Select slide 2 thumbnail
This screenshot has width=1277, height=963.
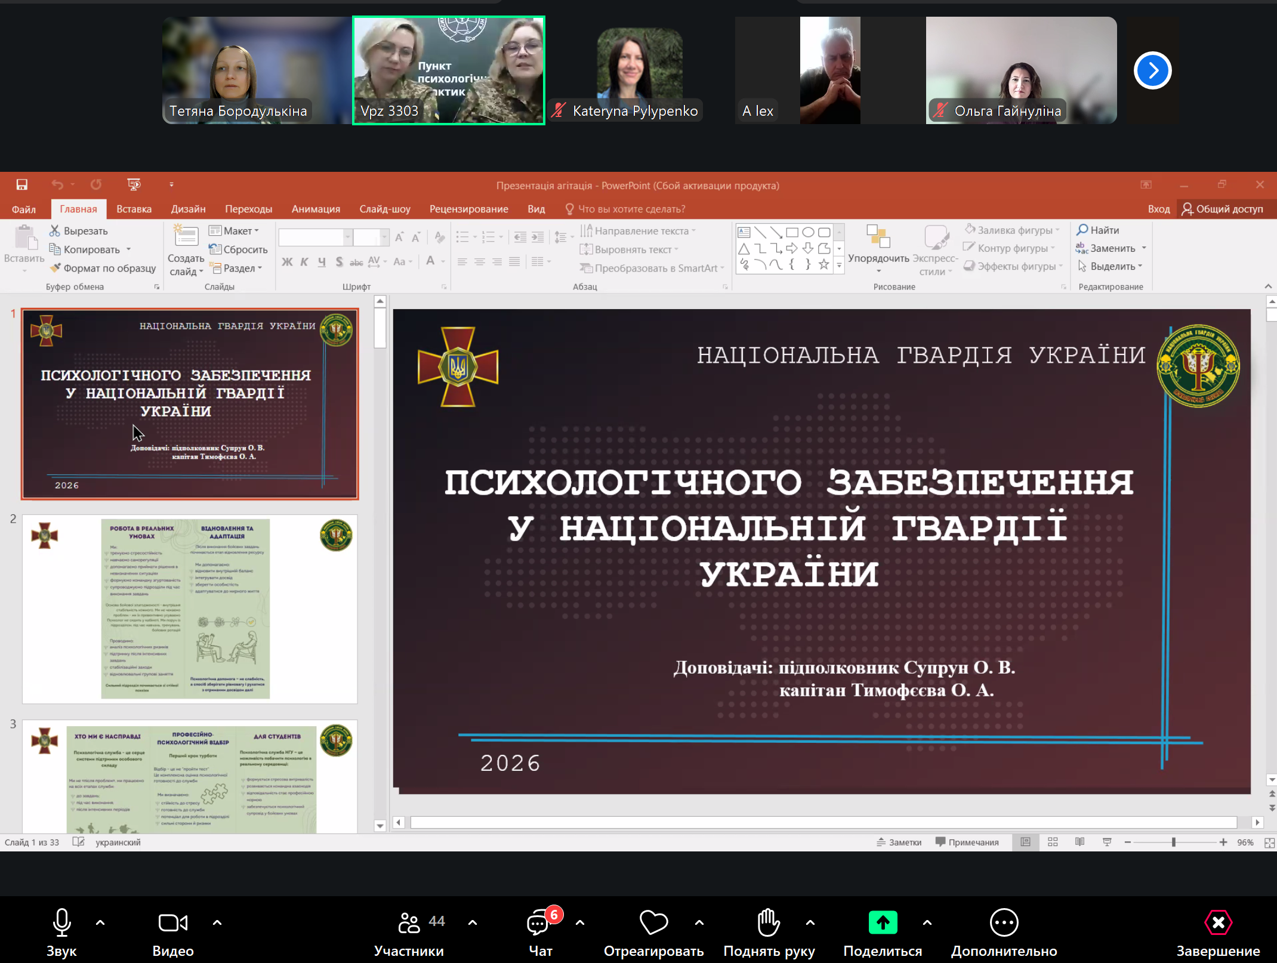point(190,609)
